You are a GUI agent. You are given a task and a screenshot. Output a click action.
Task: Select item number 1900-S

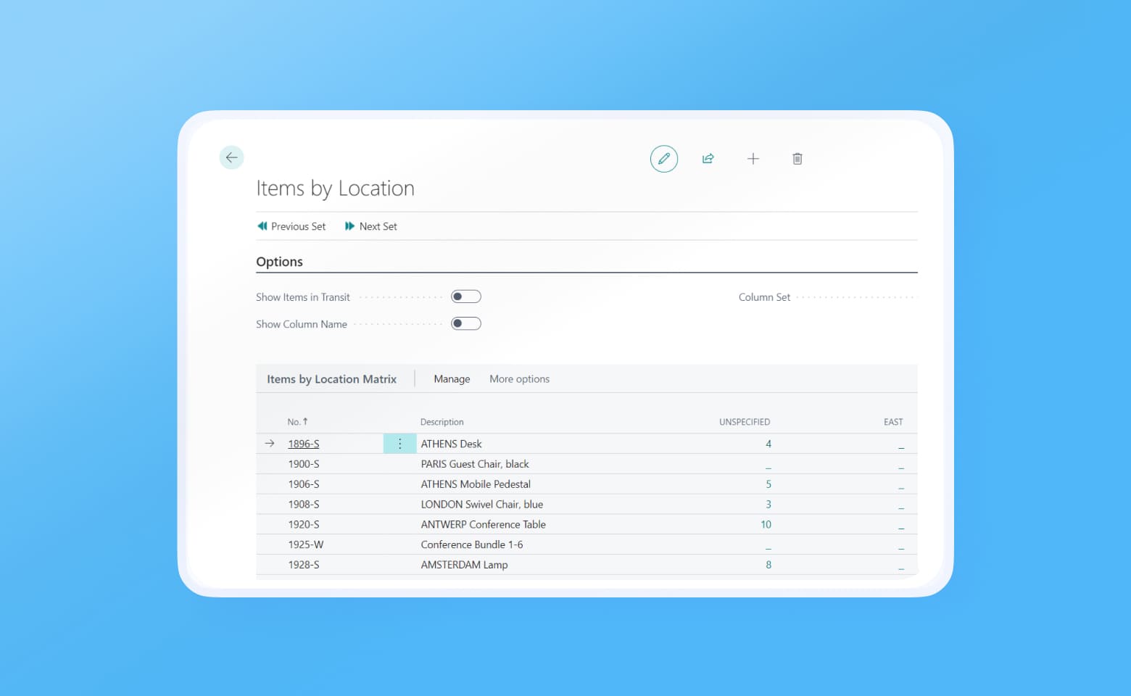(304, 464)
